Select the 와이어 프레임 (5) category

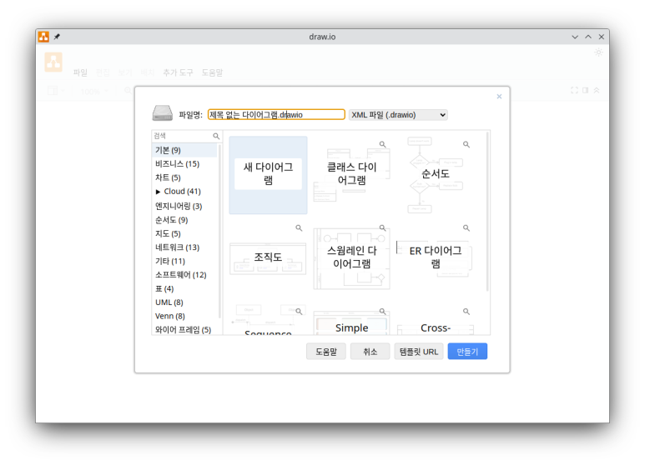pyautogui.click(x=184, y=330)
